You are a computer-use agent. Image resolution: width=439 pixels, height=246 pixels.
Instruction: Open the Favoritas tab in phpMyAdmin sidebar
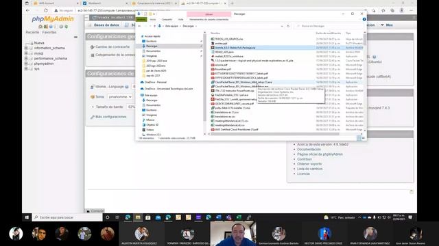[49, 32]
